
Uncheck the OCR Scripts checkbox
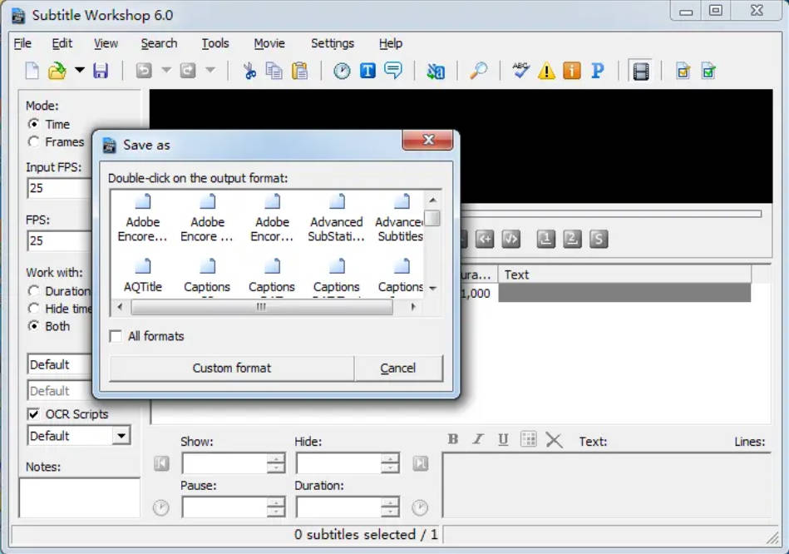point(34,413)
